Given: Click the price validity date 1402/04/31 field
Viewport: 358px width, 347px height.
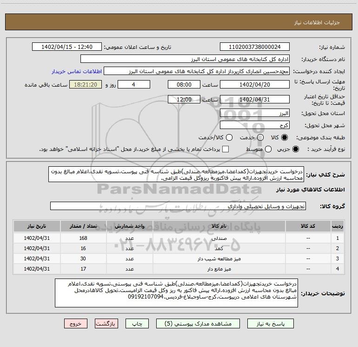Looking at the screenshot, I should click(255, 99).
